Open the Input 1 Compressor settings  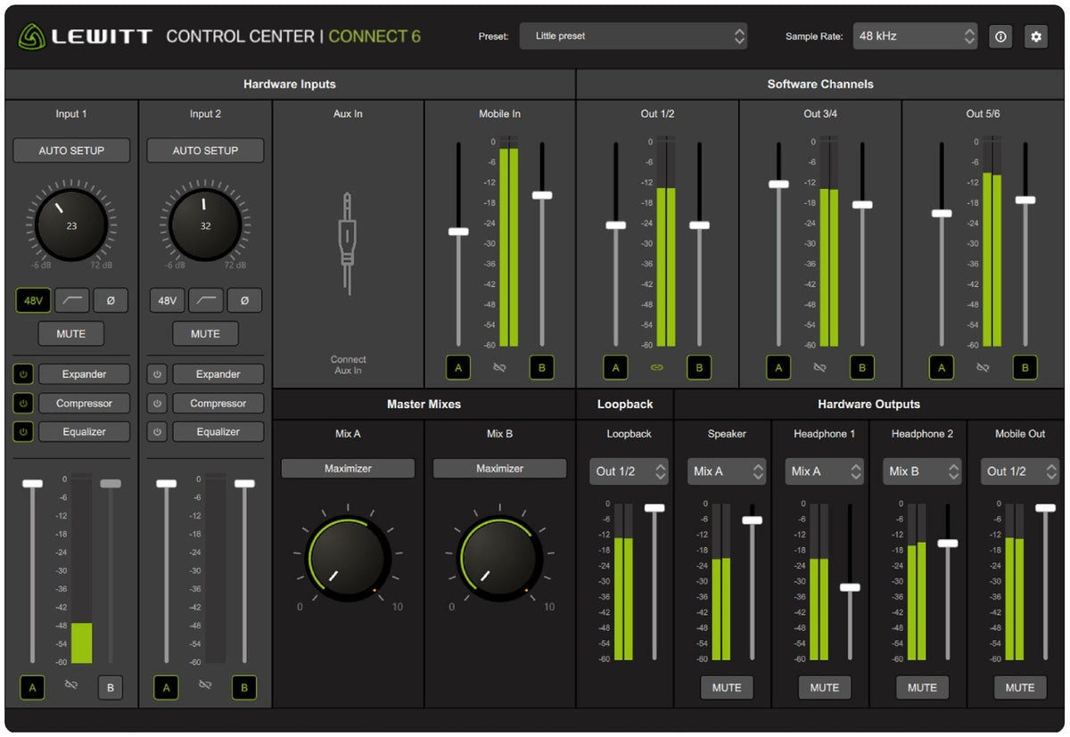point(84,403)
